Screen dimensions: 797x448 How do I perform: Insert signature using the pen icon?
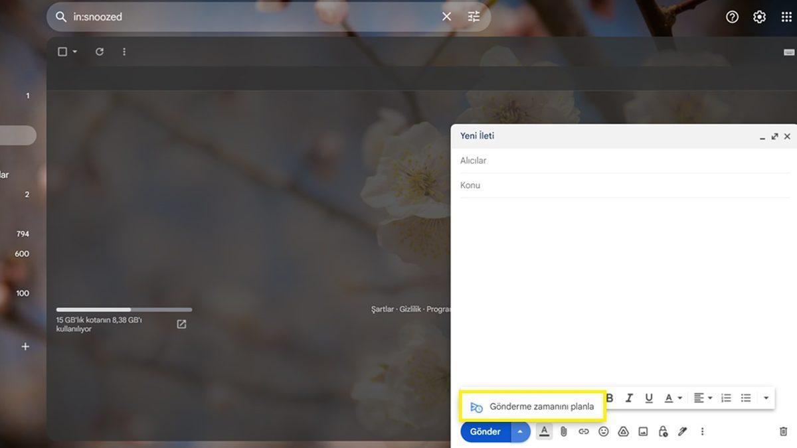click(x=682, y=431)
